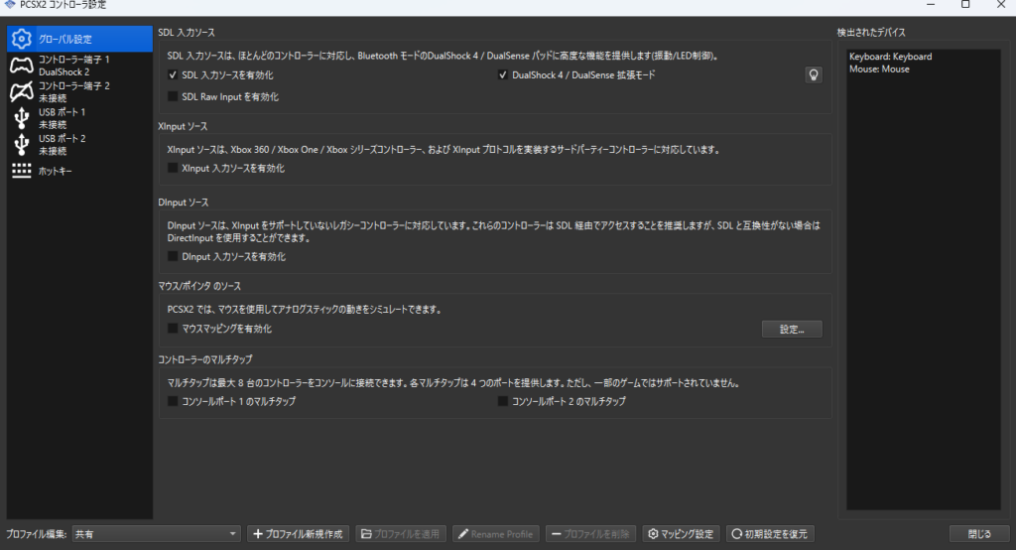Screen dimensions: 1016x550
Task: Open コントローラー端子 2 disconnected gamepad icon
Action: pos(22,91)
